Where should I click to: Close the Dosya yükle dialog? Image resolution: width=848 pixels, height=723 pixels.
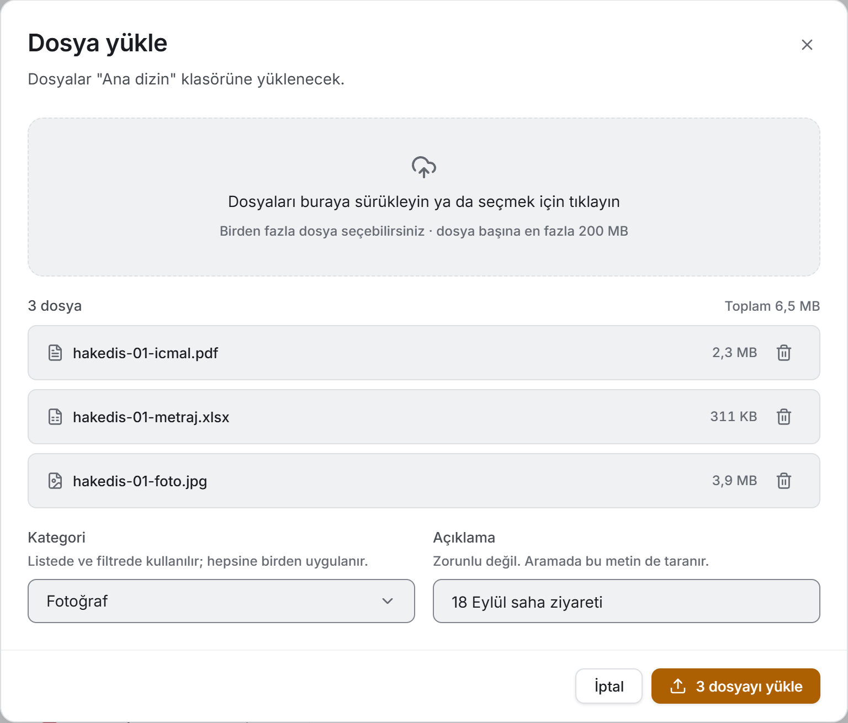pyautogui.click(x=807, y=45)
